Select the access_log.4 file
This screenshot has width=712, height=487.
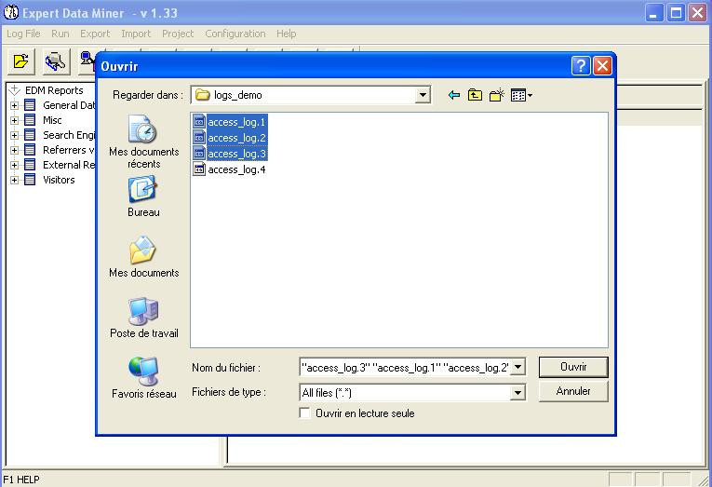click(x=230, y=169)
